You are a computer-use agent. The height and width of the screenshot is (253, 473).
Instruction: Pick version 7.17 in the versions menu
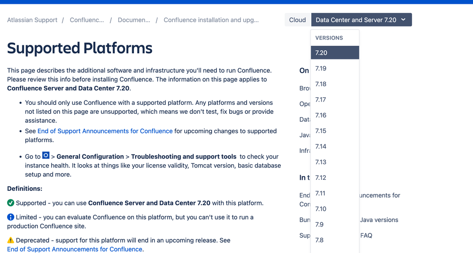coord(335,100)
